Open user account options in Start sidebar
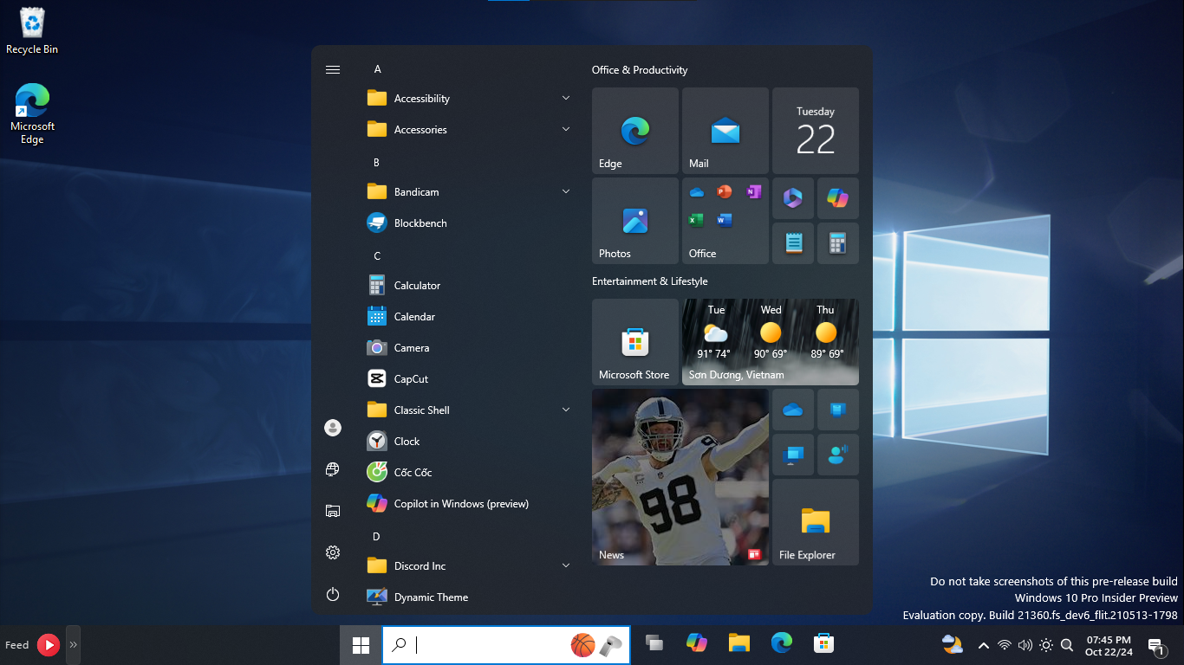1184x665 pixels. (x=333, y=428)
